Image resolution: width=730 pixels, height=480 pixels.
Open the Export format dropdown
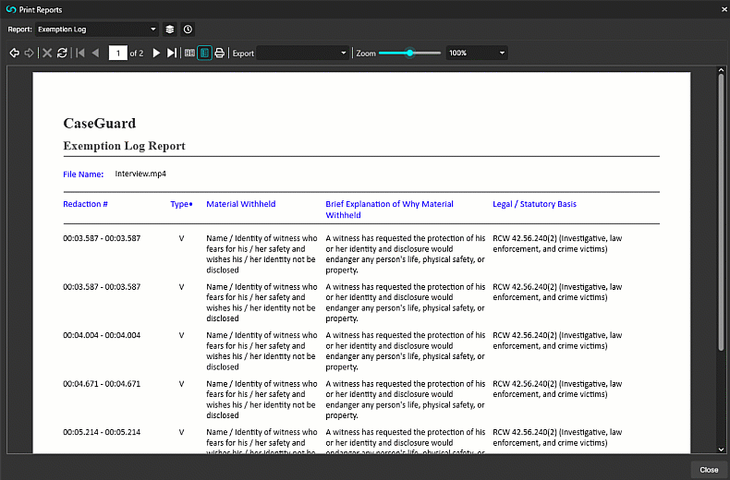(x=302, y=53)
